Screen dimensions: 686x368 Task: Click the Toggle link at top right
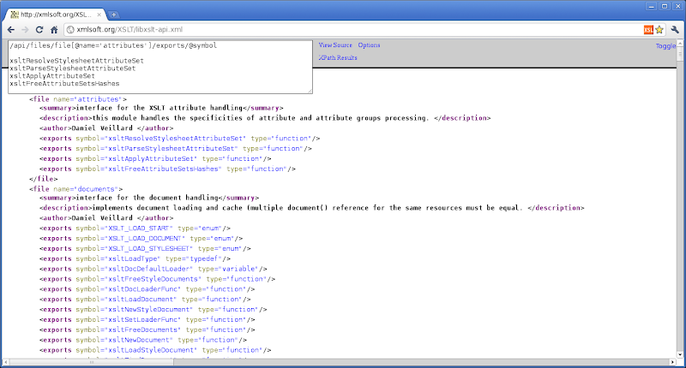665,46
